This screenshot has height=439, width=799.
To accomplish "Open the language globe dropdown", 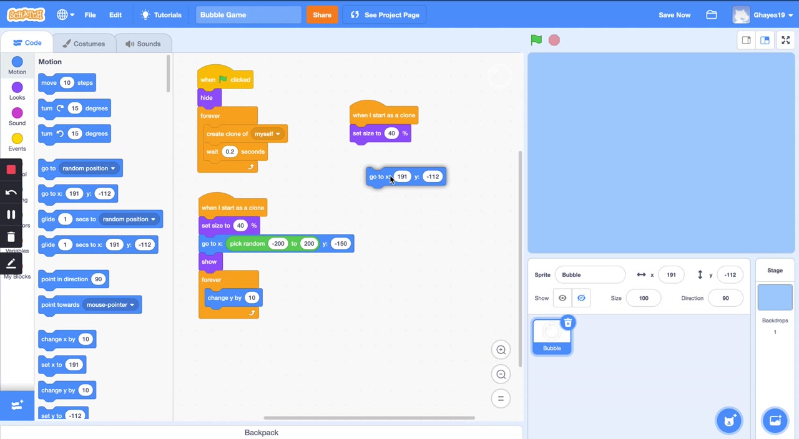I will [x=66, y=14].
